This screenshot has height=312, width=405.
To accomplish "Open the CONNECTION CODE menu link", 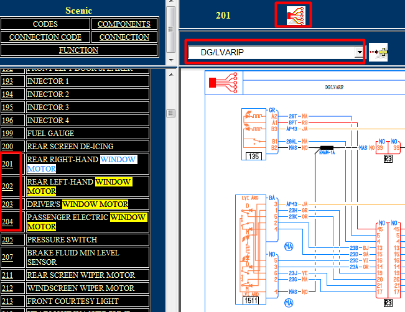I will (45, 37).
